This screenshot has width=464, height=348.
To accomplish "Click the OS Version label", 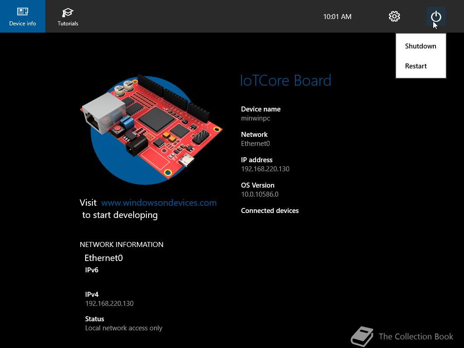I will (x=257, y=185).
